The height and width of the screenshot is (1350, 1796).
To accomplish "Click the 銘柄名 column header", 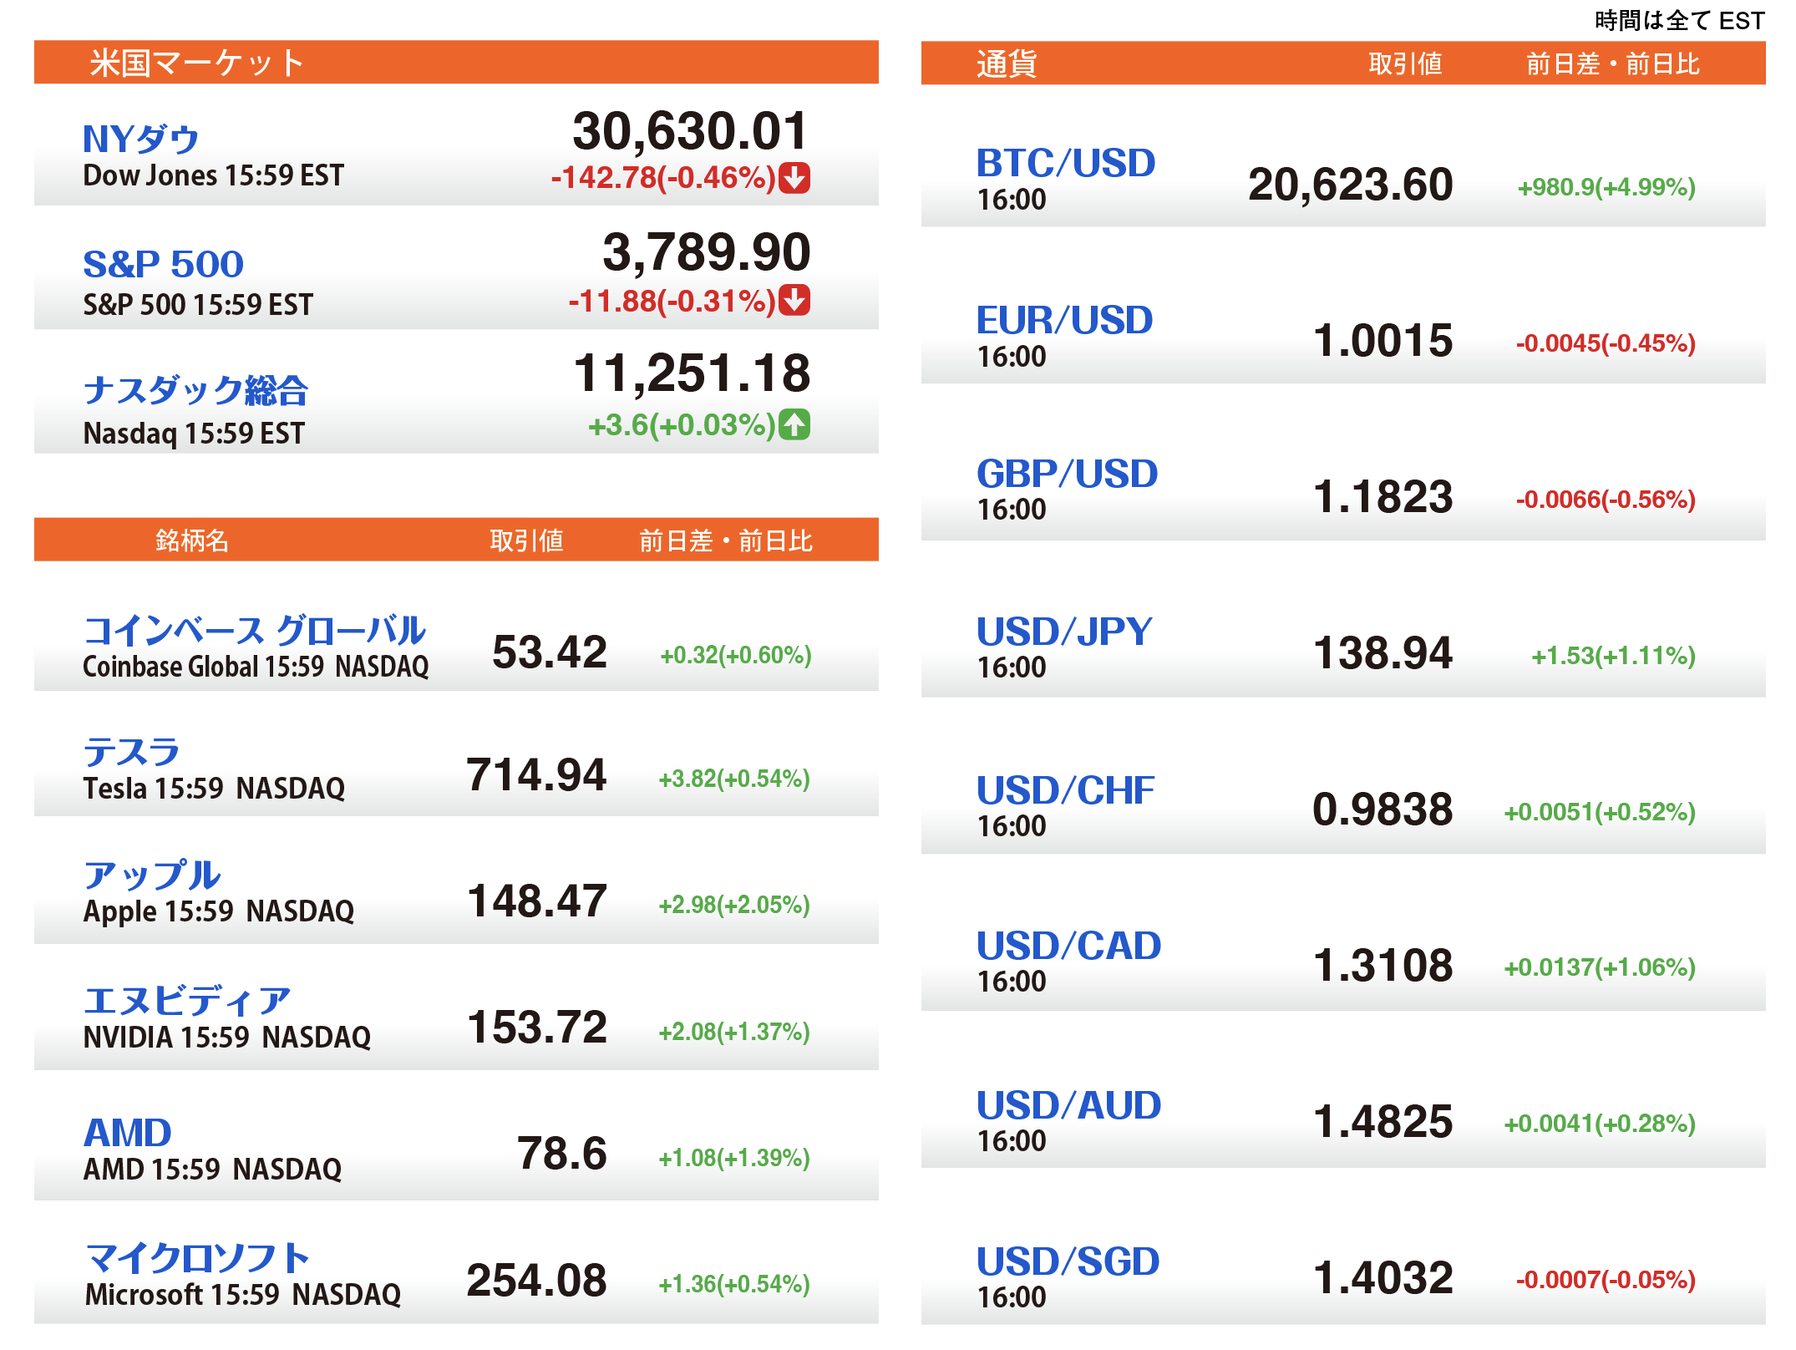I will [192, 541].
